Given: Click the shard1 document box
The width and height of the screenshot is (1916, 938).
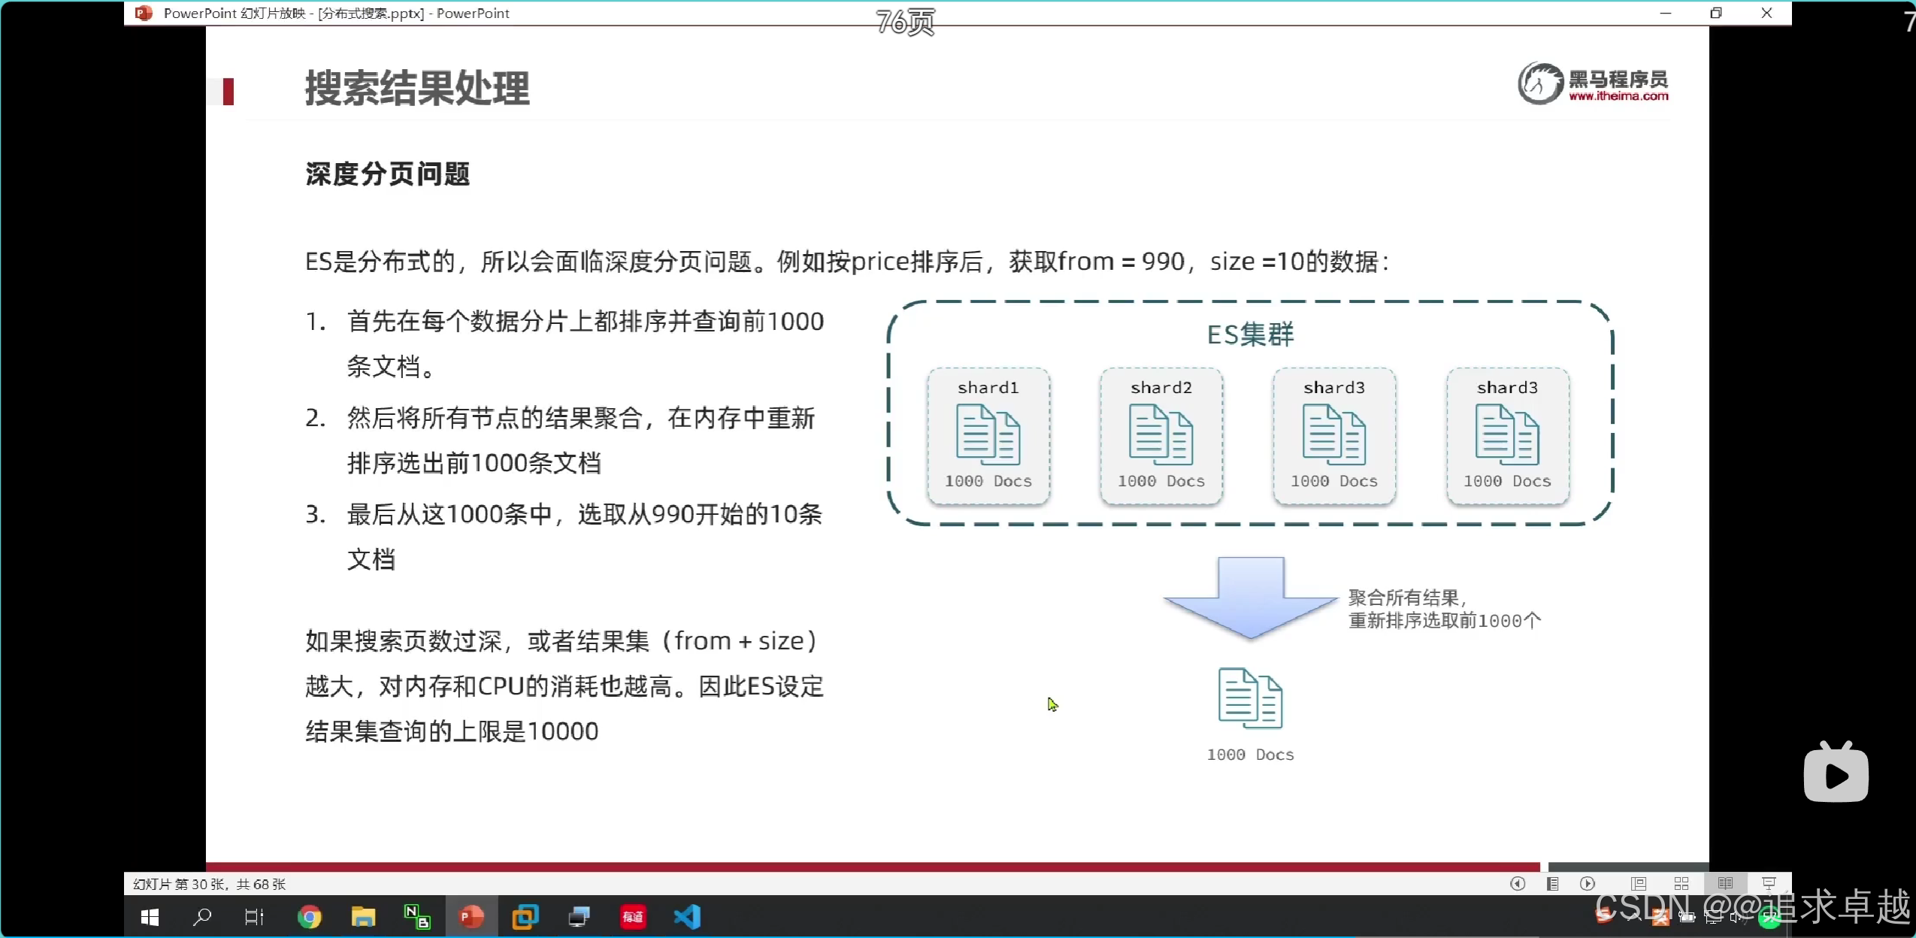Looking at the screenshot, I should [x=988, y=435].
